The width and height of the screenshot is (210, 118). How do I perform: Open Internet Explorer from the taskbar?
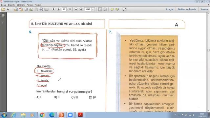14,115
